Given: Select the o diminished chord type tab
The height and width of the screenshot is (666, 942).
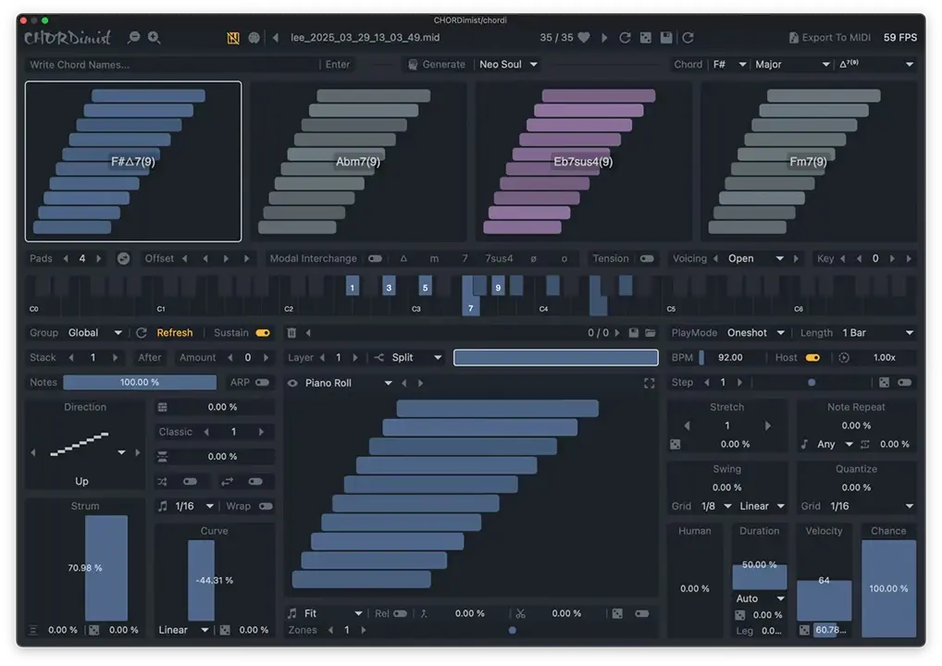Looking at the screenshot, I should coord(564,259).
